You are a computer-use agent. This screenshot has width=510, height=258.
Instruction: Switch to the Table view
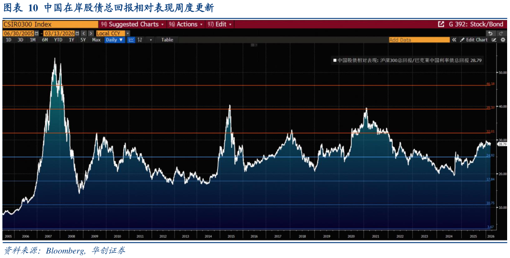167,40
